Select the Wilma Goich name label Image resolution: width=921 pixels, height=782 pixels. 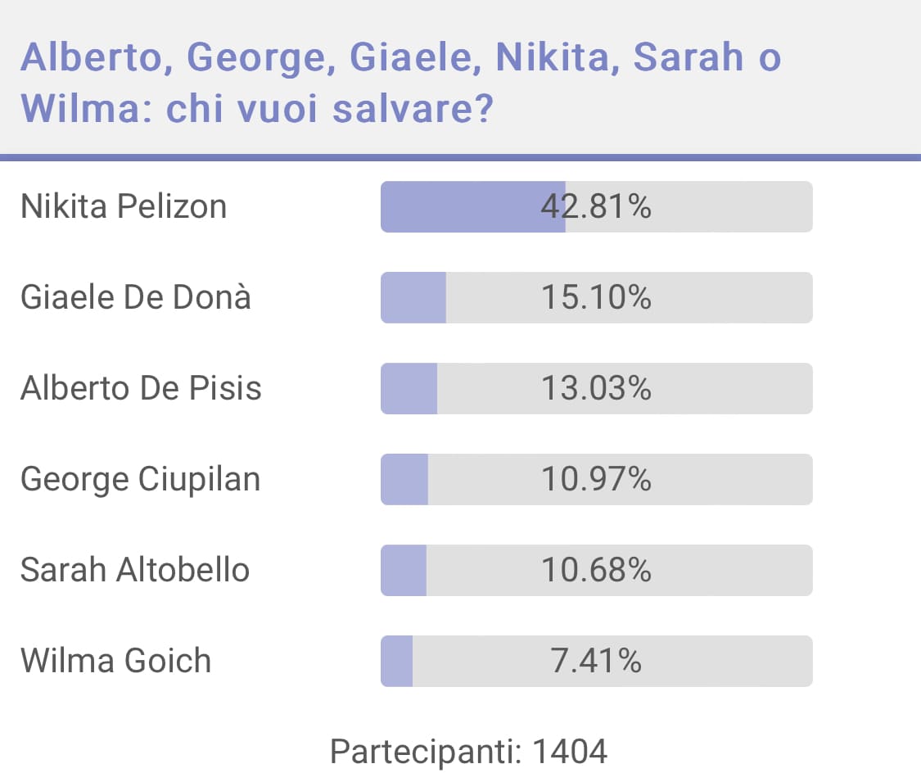pos(115,660)
